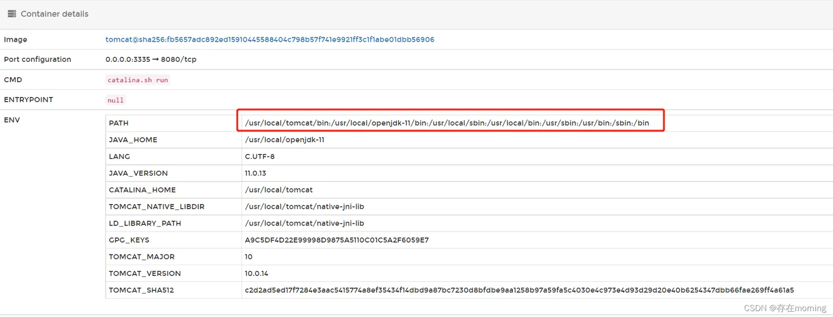Click the LD_LIBRARY_PATH variable name
The image size is (833, 317).
pyautogui.click(x=145, y=223)
